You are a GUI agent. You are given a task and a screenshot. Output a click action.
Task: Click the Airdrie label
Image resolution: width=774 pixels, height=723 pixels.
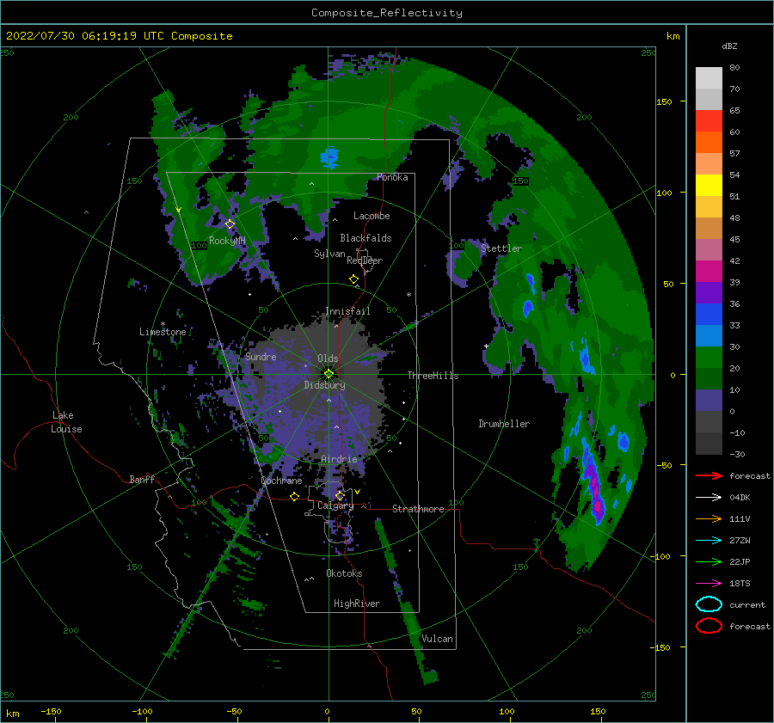(339, 459)
